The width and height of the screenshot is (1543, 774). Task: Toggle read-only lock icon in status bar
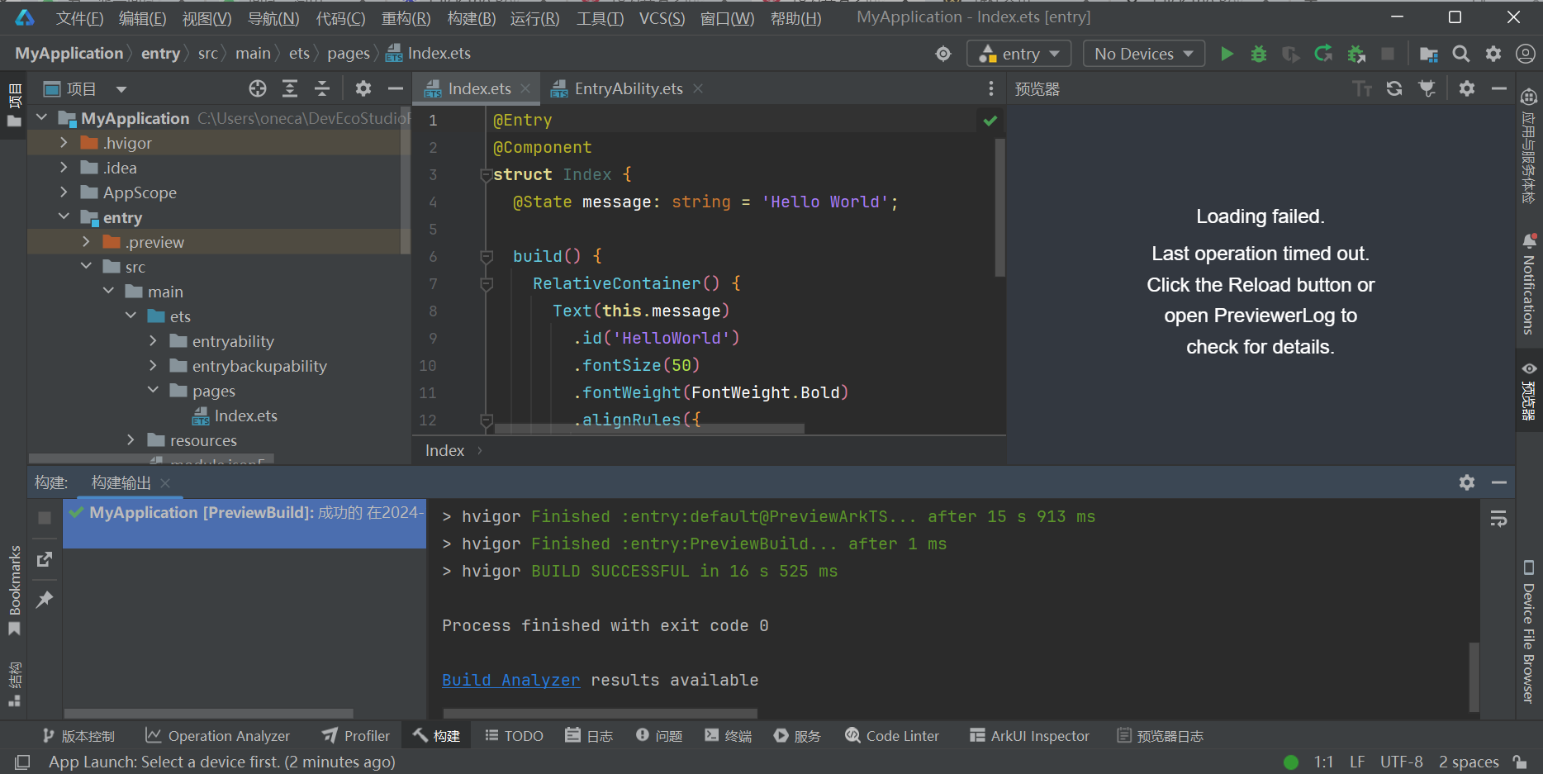click(x=1520, y=762)
